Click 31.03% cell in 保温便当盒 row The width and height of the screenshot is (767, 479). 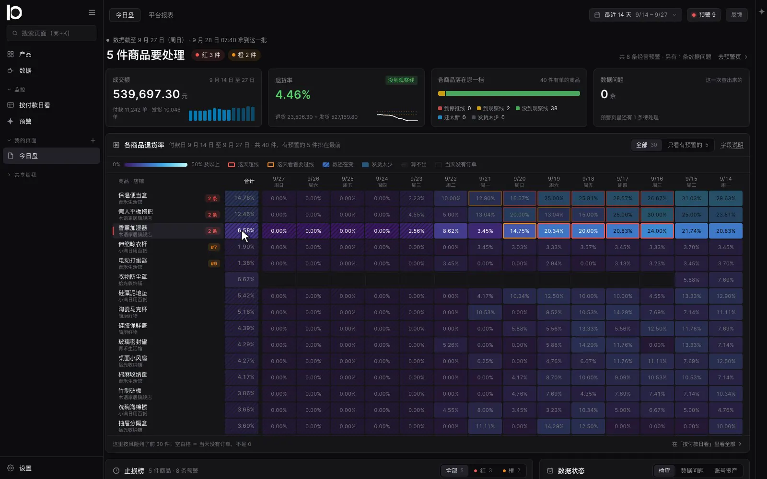691,198
